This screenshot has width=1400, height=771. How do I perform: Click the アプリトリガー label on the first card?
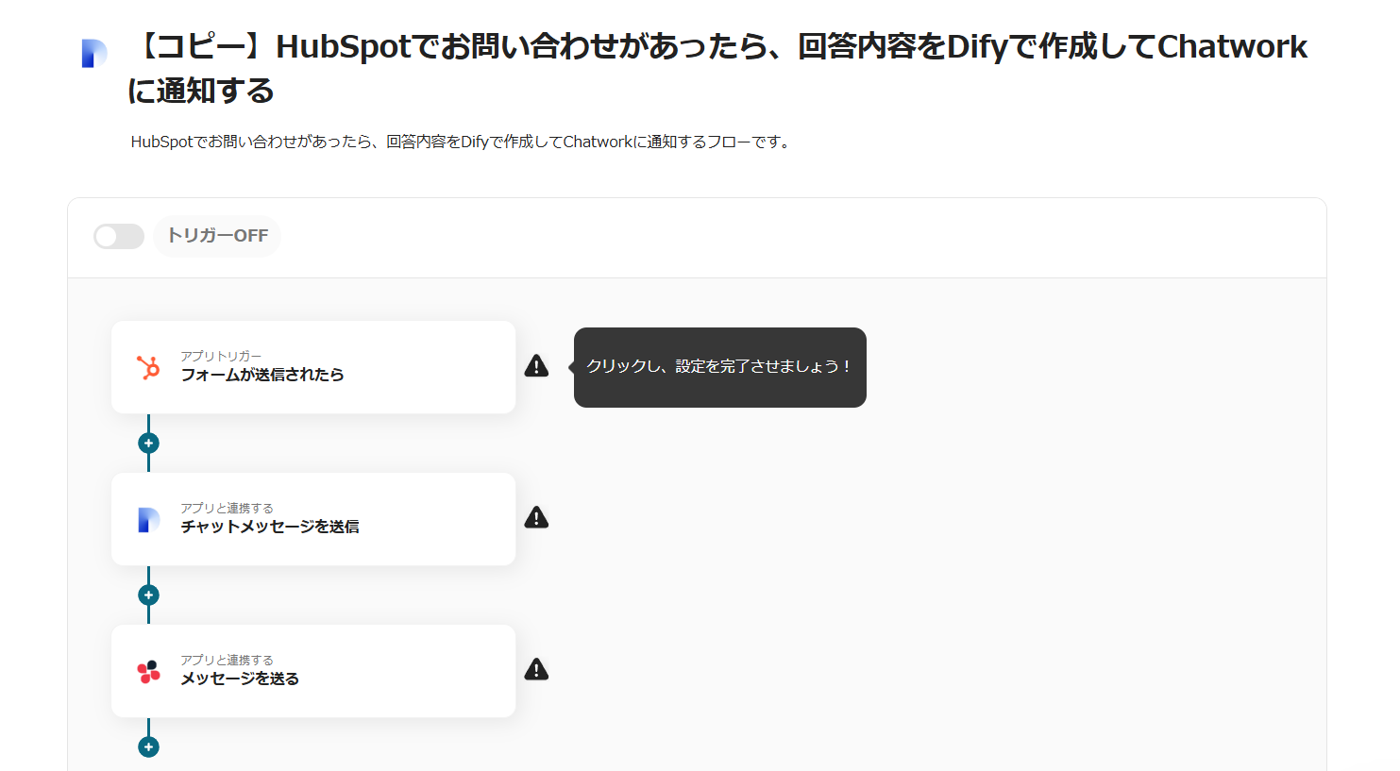221,356
